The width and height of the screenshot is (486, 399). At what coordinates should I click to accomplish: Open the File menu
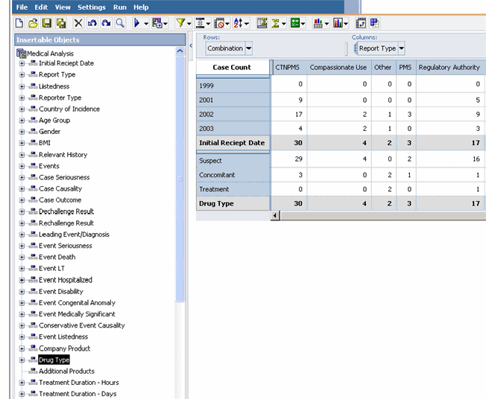click(22, 7)
